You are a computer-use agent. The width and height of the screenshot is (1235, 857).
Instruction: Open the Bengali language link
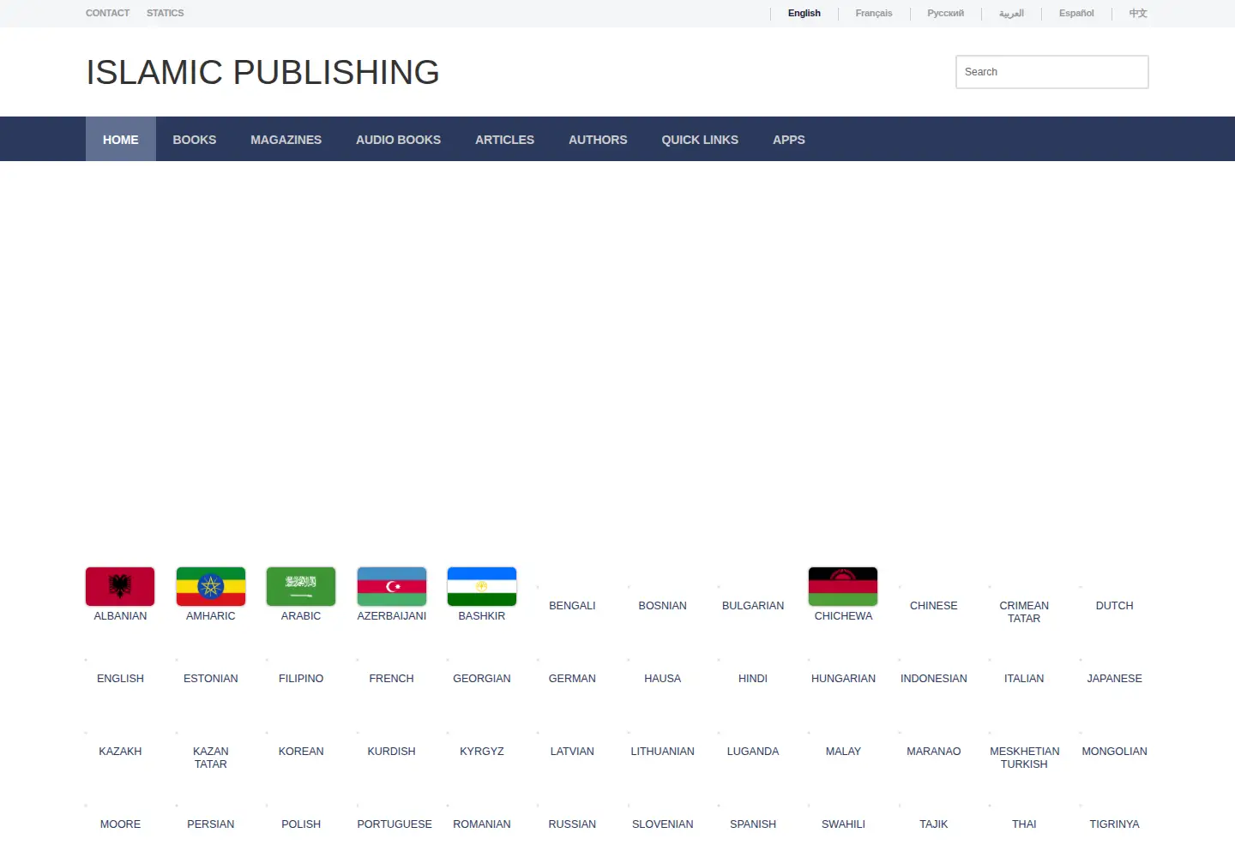tap(572, 606)
